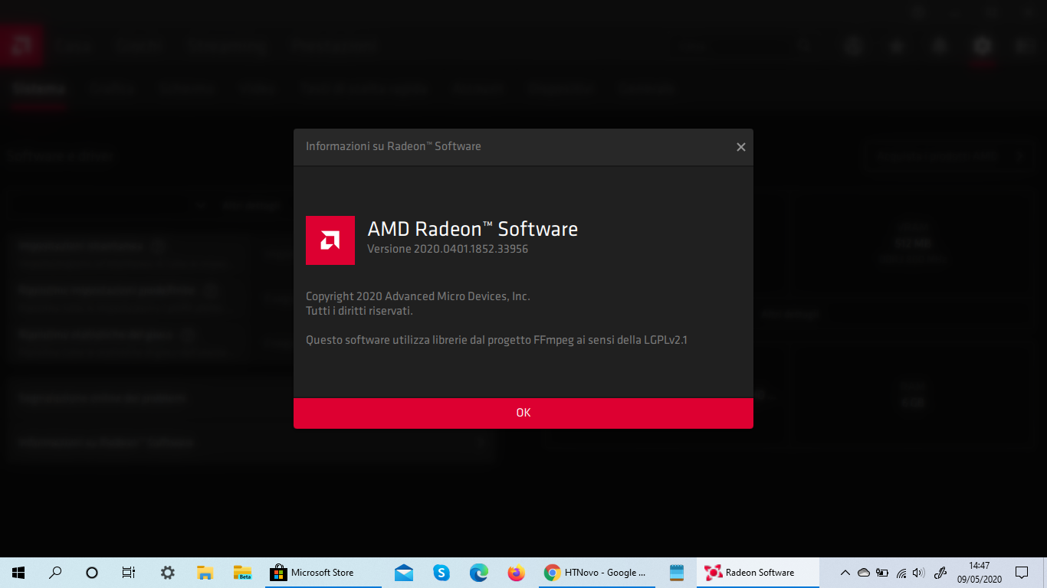Open taskbar Search magnifier

55,573
